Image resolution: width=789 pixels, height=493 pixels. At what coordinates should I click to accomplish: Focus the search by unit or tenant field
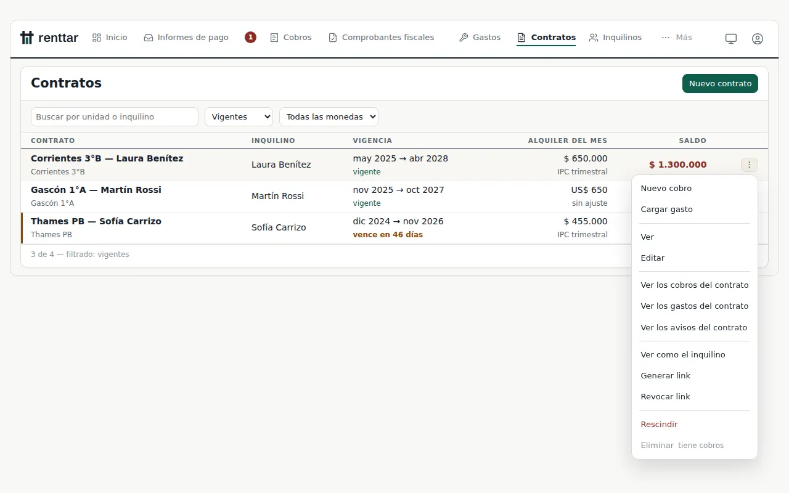(x=115, y=116)
